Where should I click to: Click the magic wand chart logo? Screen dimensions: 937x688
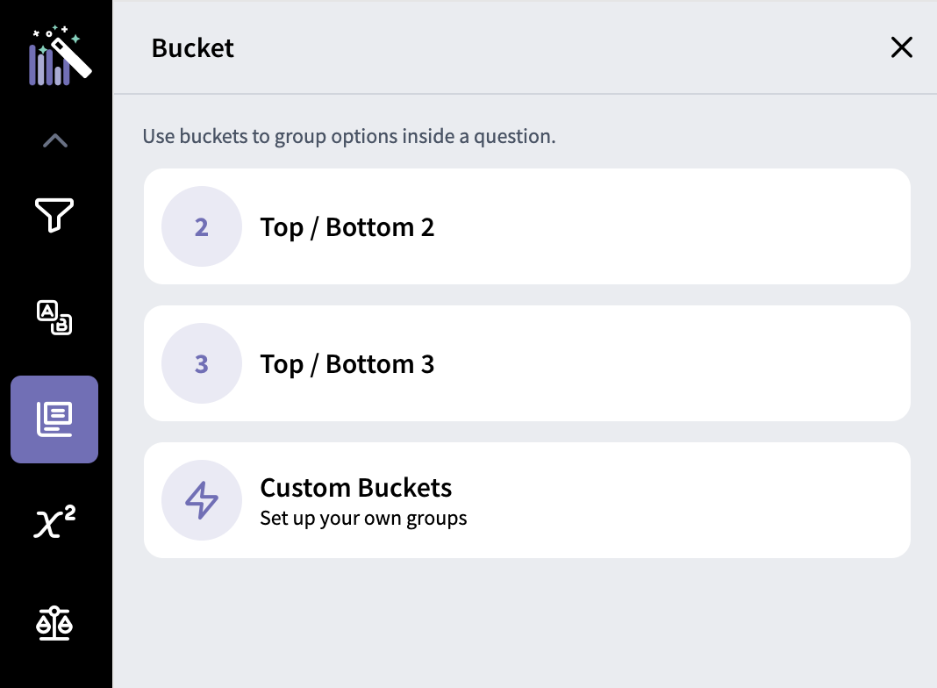[x=61, y=55]
